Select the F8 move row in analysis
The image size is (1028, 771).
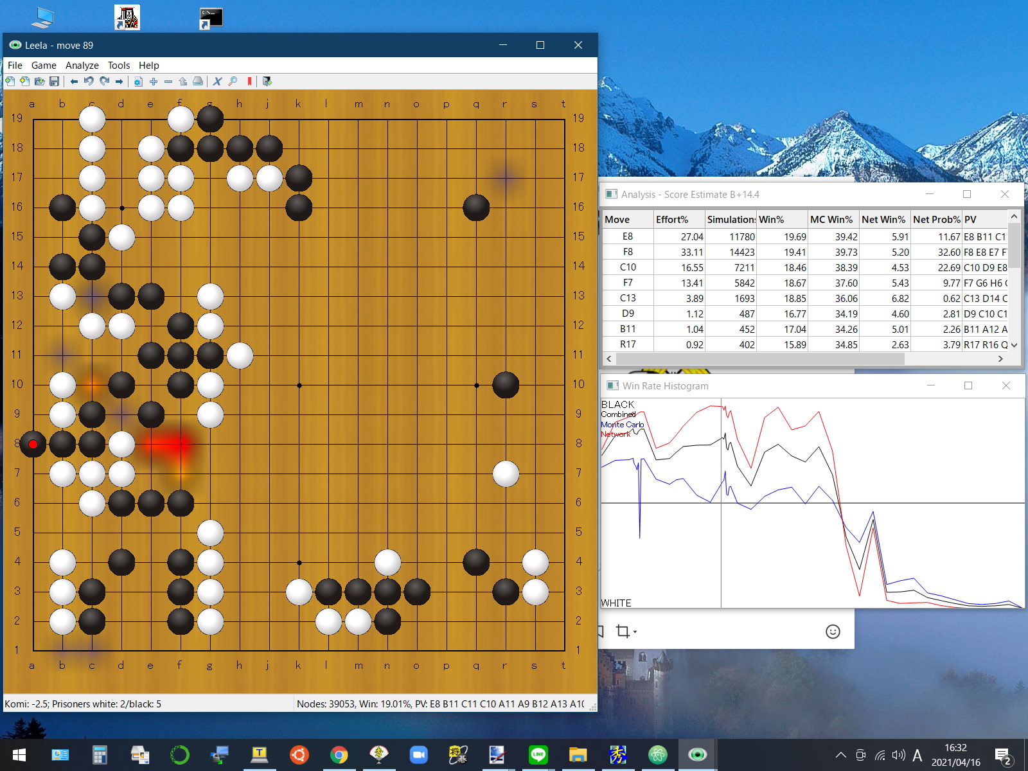tap(628, 253)
